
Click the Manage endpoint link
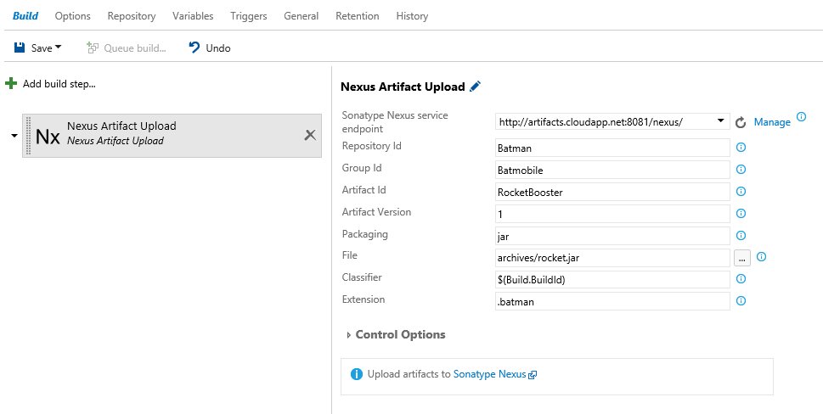tap(771, 122)
